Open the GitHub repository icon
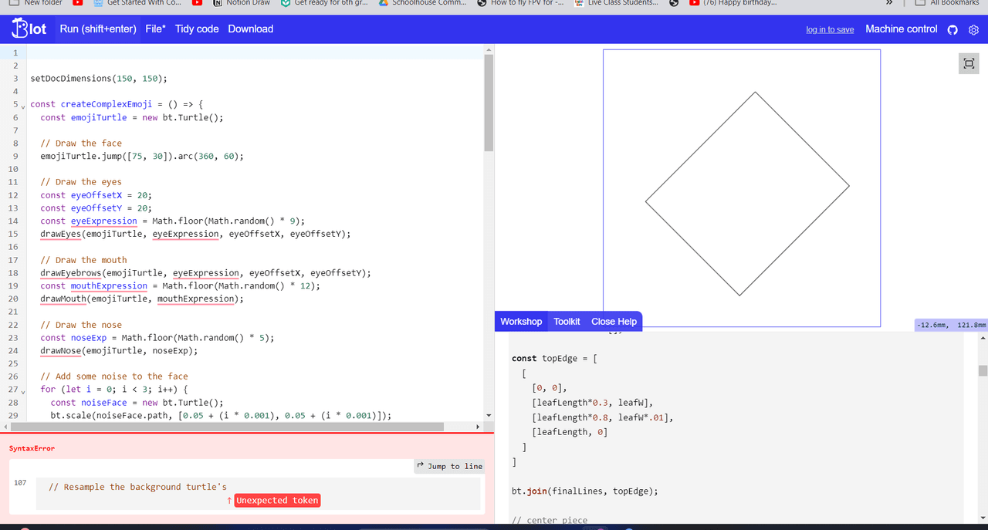Screen dimensions: 988x530 click(952, 29)
